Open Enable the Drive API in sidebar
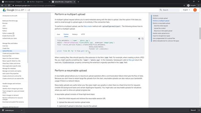Screen dimensions: 201x113 [8, 36]
